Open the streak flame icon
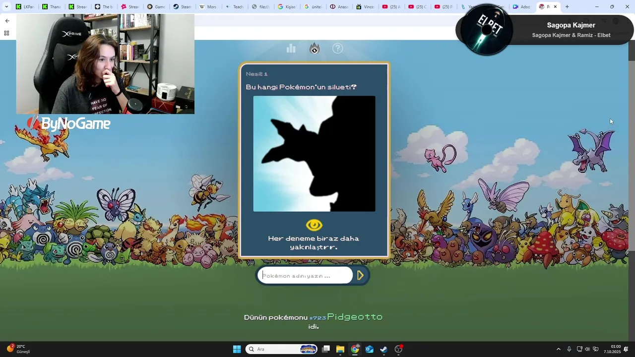Viewport: 635px width, 357px height. click(315, 48)
